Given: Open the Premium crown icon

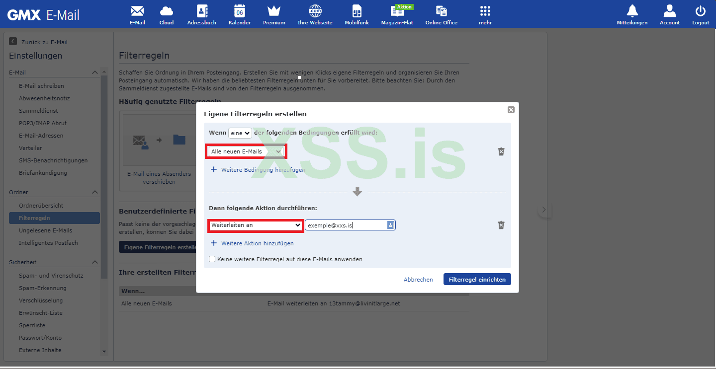Looking at the screenshot, I should point(274,15).
